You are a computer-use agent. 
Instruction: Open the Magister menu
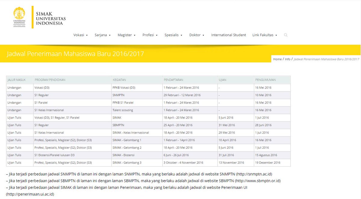tap(127, 35)
